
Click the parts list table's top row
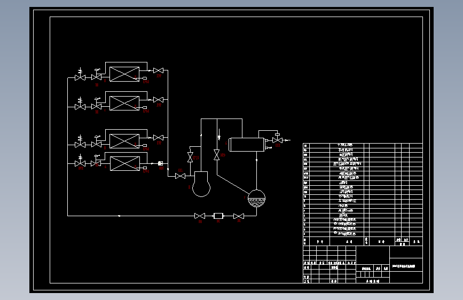pos(363,145)
